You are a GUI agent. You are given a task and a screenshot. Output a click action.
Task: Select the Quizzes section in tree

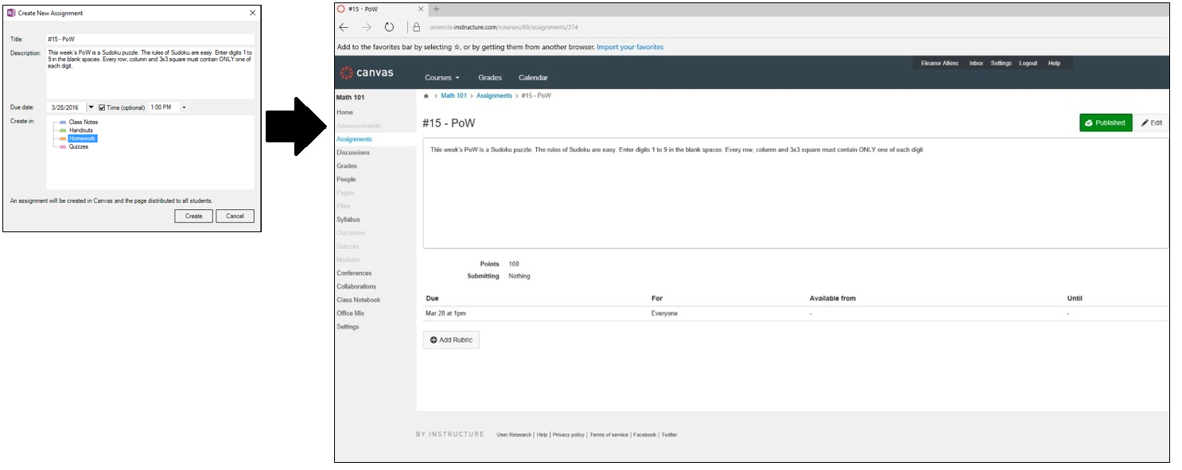click(78, 146)
